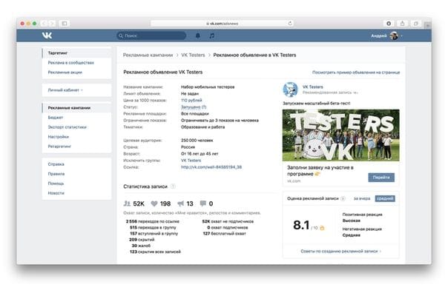Click the search magnifier icon

tap(121, 36)
